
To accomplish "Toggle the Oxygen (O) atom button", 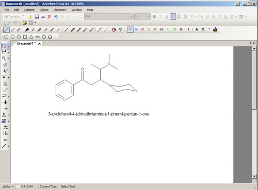I will click(142, 29).
